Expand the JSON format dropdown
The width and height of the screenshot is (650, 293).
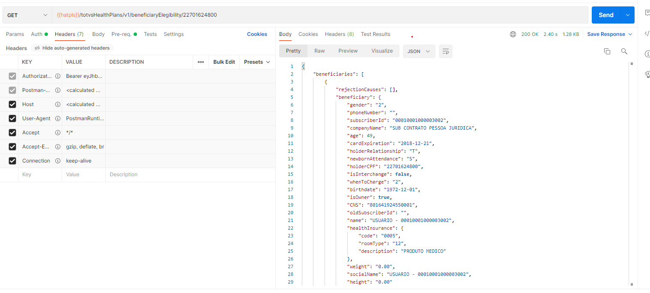pos(419,51)
